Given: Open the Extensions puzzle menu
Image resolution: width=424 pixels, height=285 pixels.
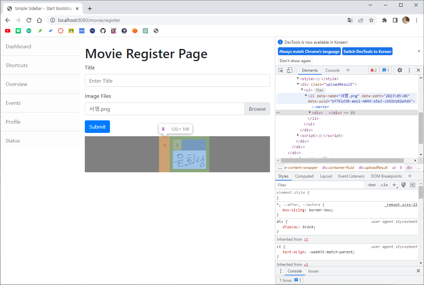Looking at the screenshot, I should (385, 20).
